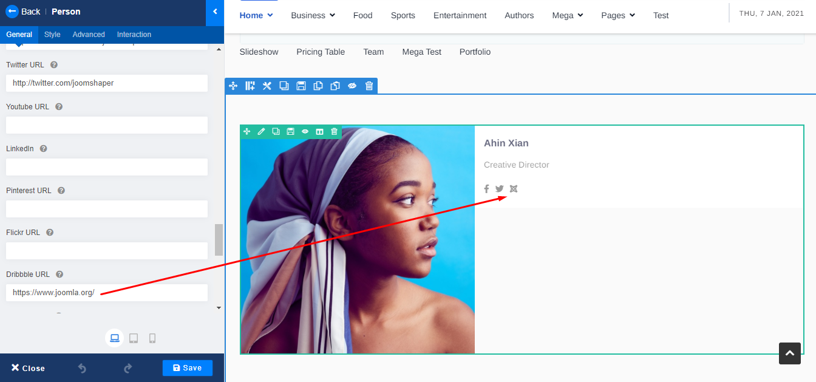816x382 pixels.
Task: Click add columns icon in blue toolbar
Action: click(x=250, y=86)
